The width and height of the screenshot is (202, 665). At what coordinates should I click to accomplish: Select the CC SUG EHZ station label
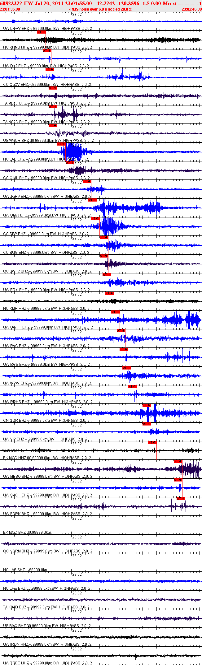[x=46, y=253]
